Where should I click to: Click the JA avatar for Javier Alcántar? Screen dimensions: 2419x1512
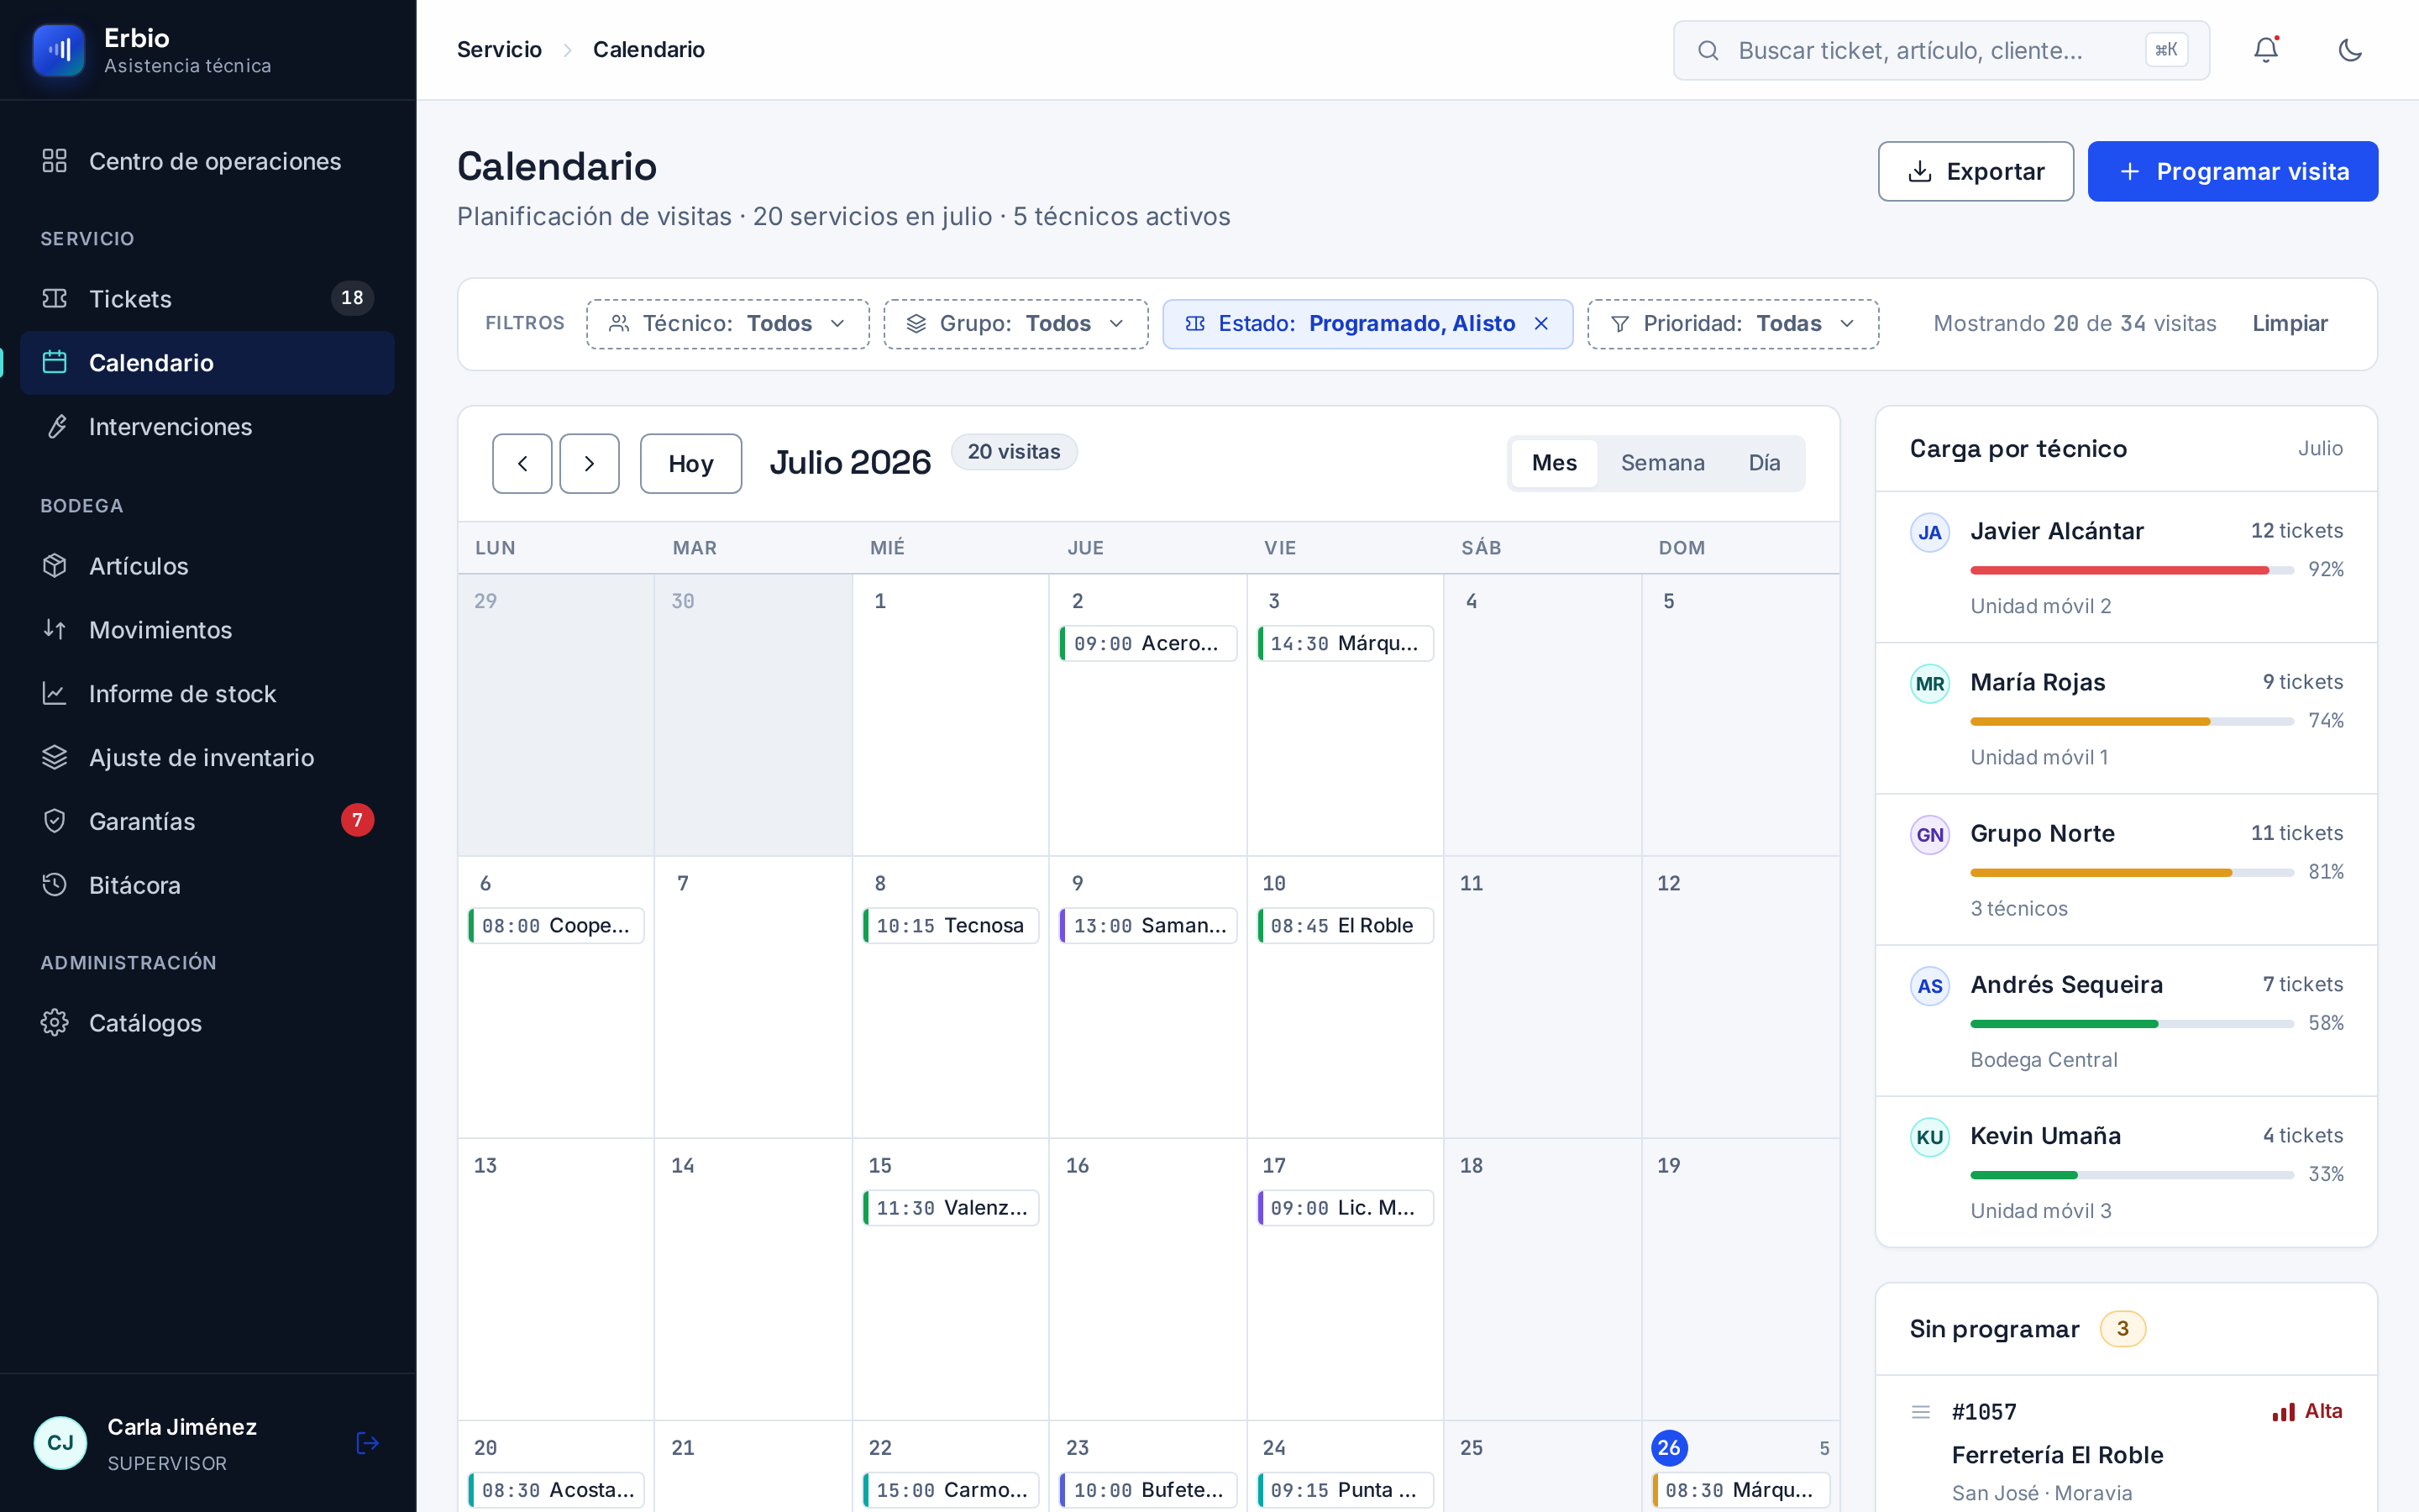[1929, 532]
